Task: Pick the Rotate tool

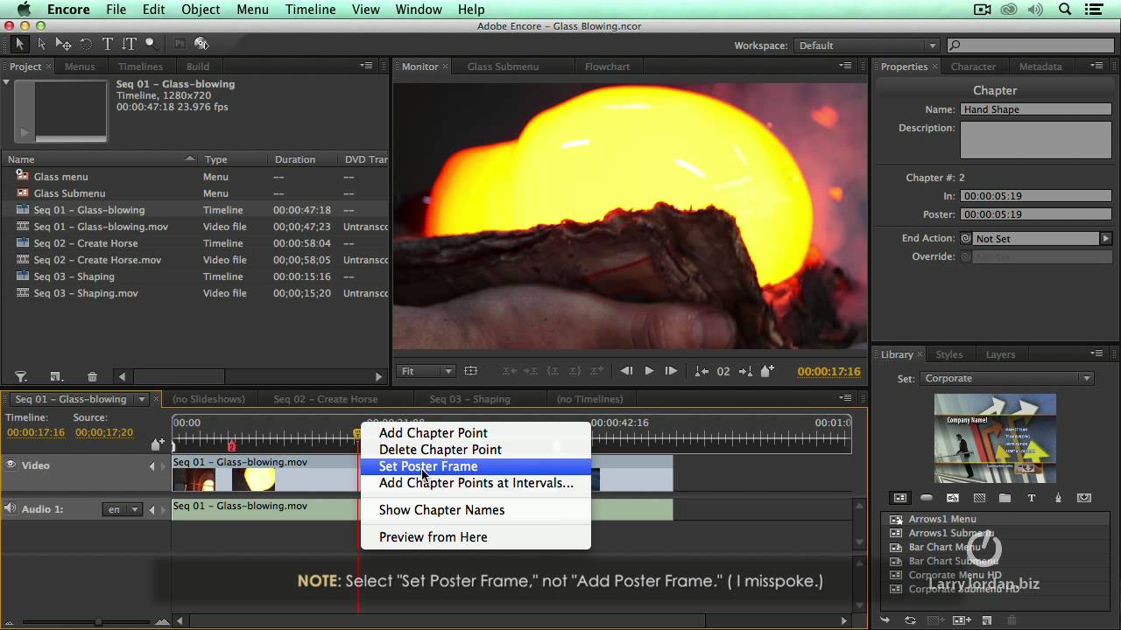Action: 85,44
